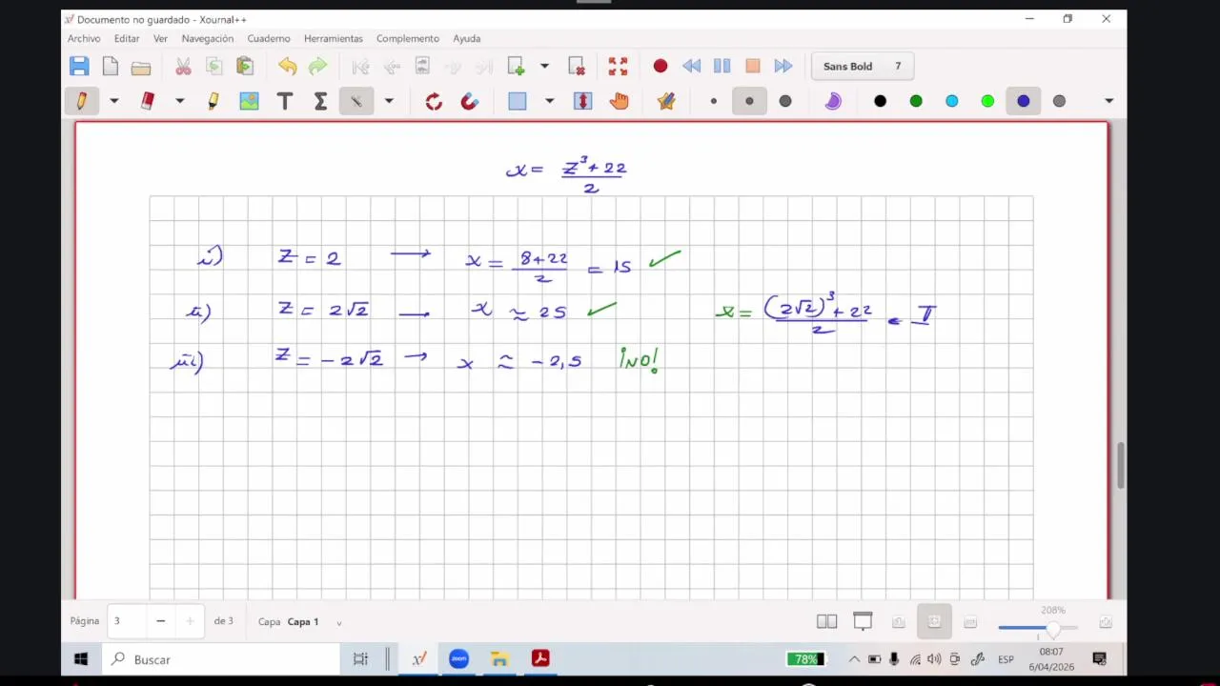Toggle fullscreen with the red arrows icon
The image size is (1220, 686).
(618, 66)
